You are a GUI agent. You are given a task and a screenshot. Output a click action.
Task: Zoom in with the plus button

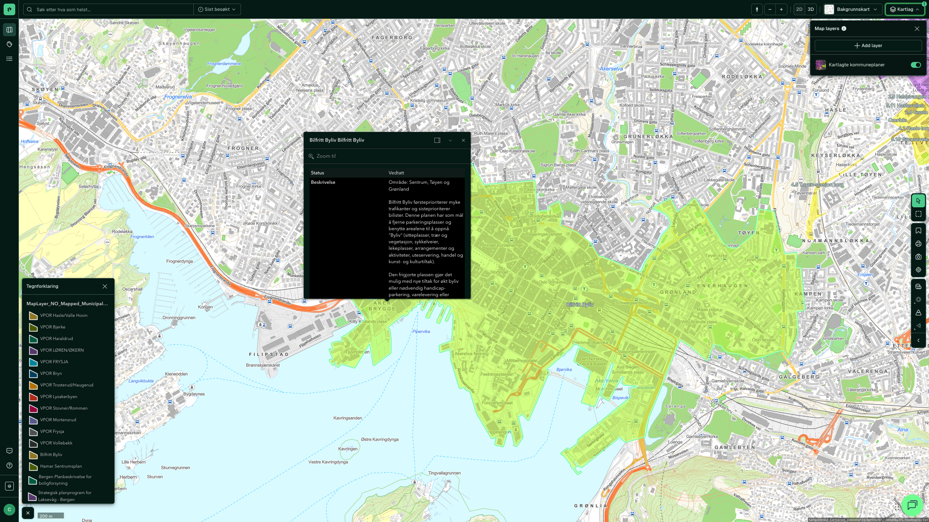[x=781, y=9]
